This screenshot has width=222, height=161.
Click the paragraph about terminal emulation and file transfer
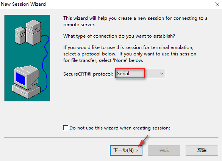tap(130, 54)
